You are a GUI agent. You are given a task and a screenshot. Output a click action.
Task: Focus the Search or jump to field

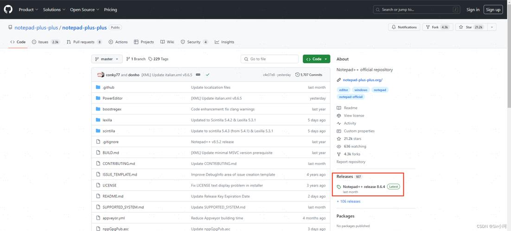pyautogui.click(x=417, y=10)
